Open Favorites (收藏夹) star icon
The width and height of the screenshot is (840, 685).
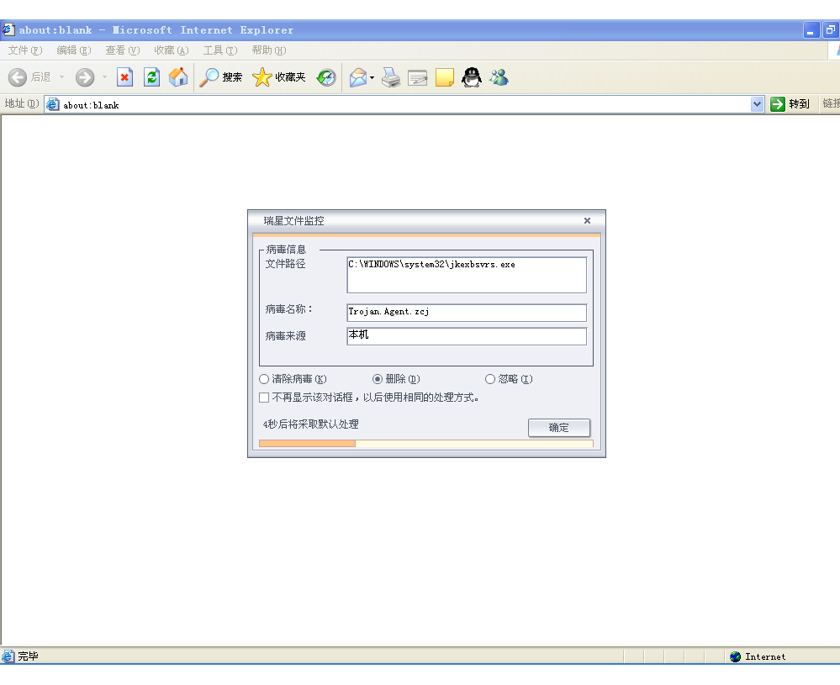coord(262,77)
